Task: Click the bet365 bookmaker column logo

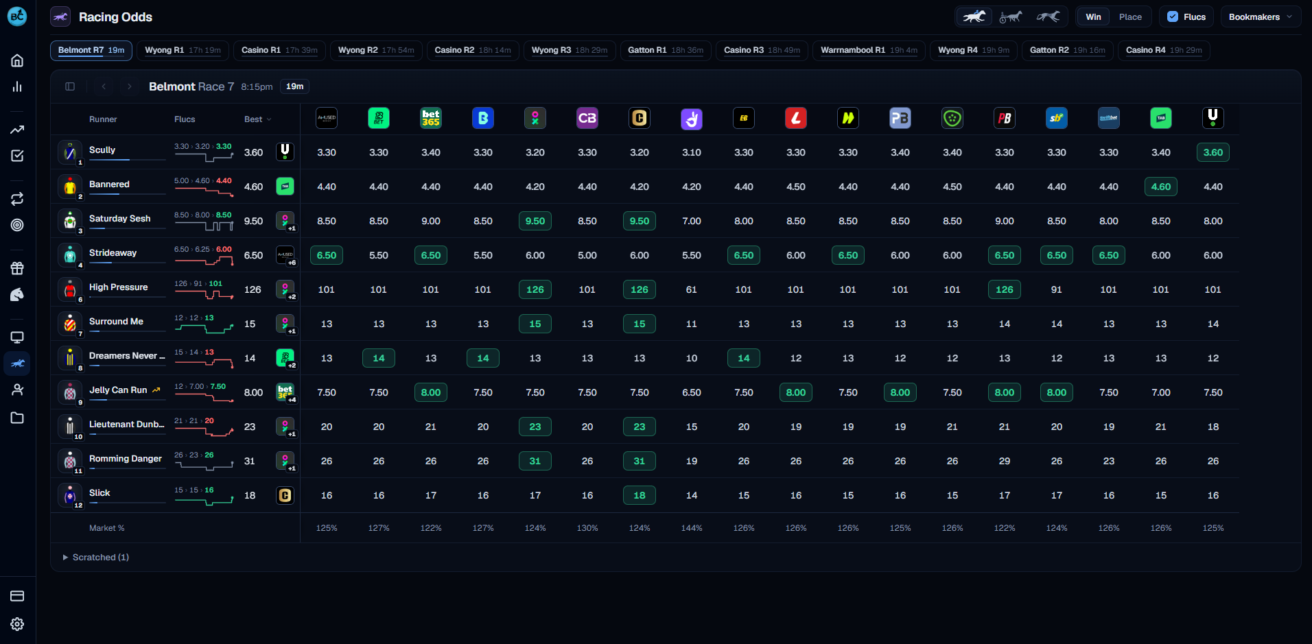Action: click(x=431, y=118)
